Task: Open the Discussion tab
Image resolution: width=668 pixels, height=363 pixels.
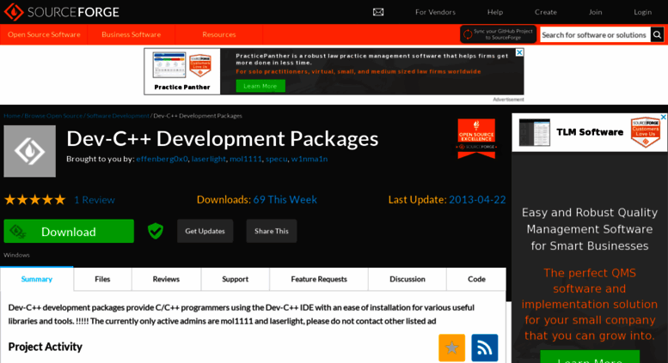Action: point(408,279)
